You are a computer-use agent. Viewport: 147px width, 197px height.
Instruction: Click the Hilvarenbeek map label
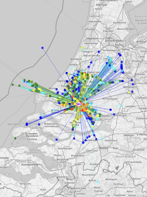(134, 162)
